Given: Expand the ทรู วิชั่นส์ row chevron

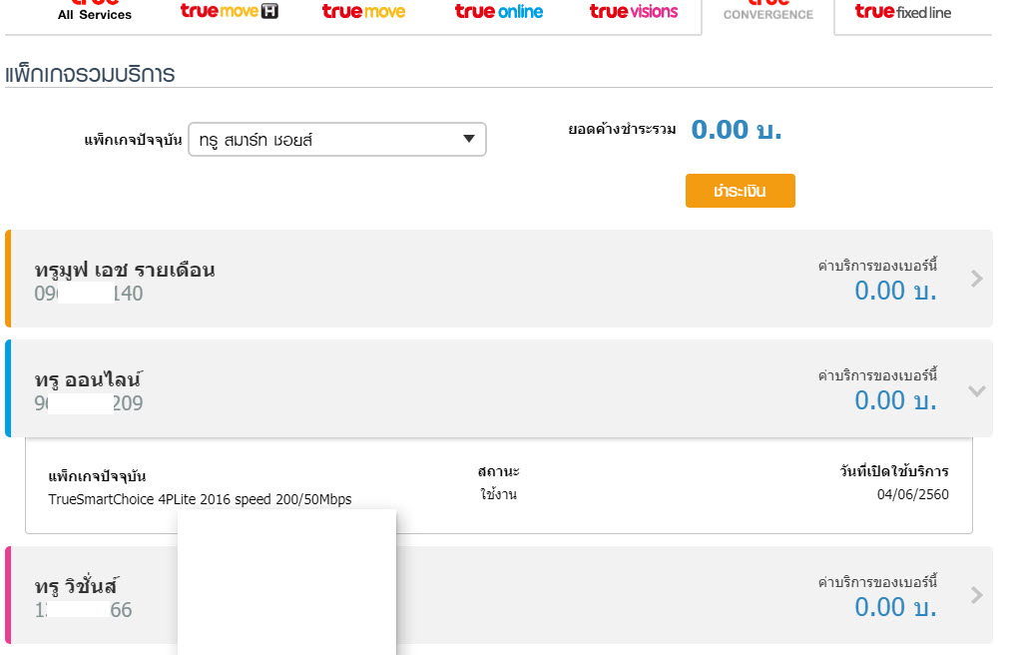Looking at the screenshot, I should (x=977, y=595).
